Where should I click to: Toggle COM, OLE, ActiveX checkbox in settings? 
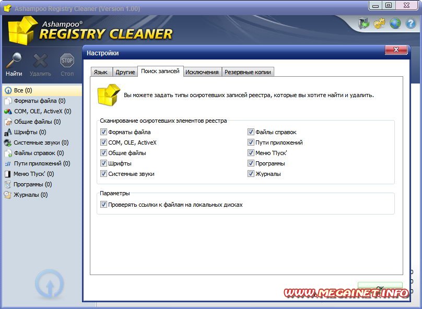[103, 142]
